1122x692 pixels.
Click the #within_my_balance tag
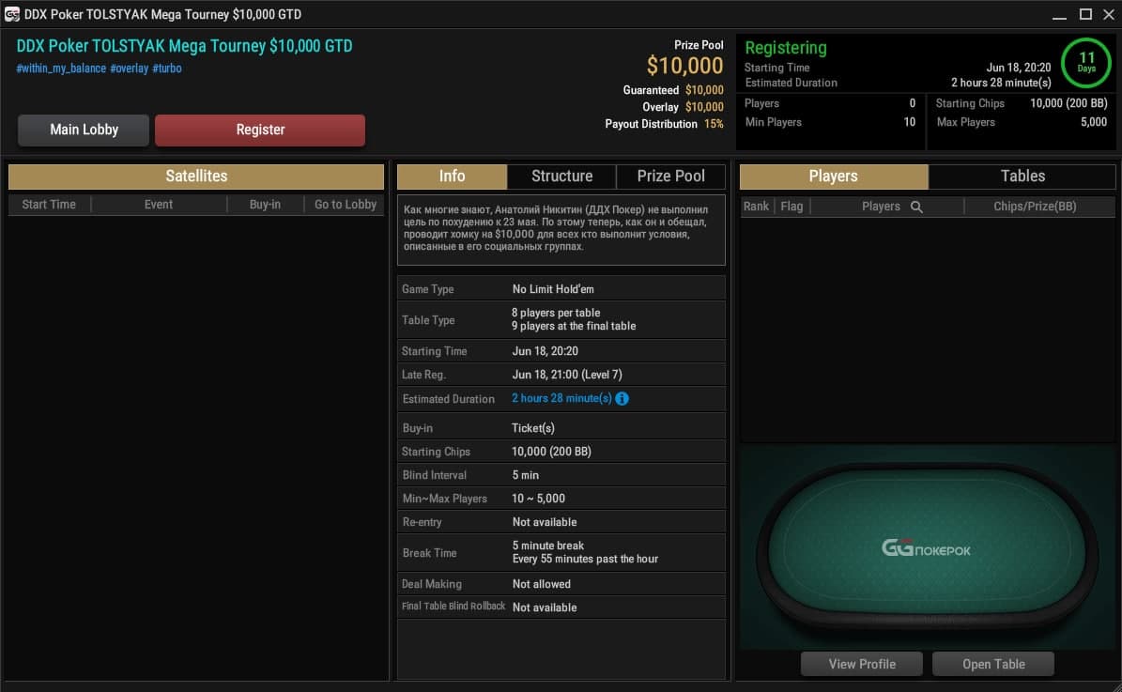(x=61, y=69)
